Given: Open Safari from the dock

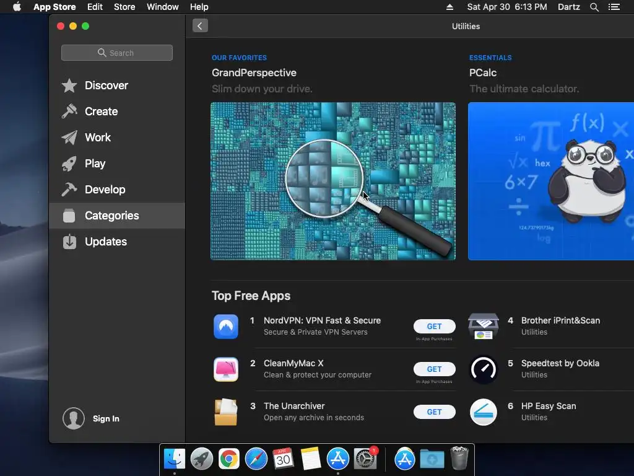Looking at the screenshot, I should [x=256, y=459].
